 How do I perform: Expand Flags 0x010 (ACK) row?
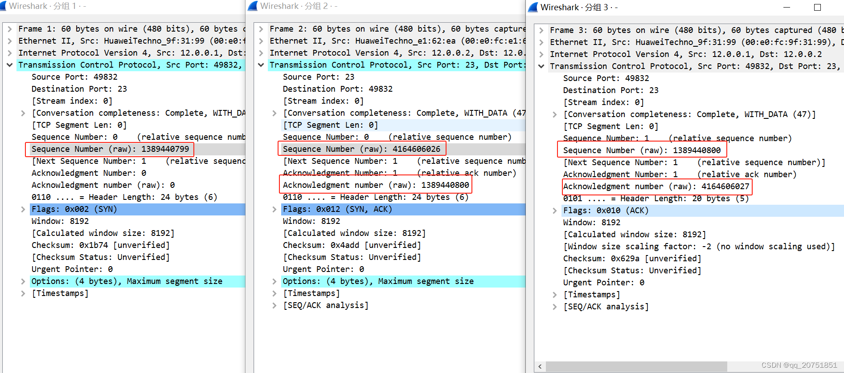555,211
